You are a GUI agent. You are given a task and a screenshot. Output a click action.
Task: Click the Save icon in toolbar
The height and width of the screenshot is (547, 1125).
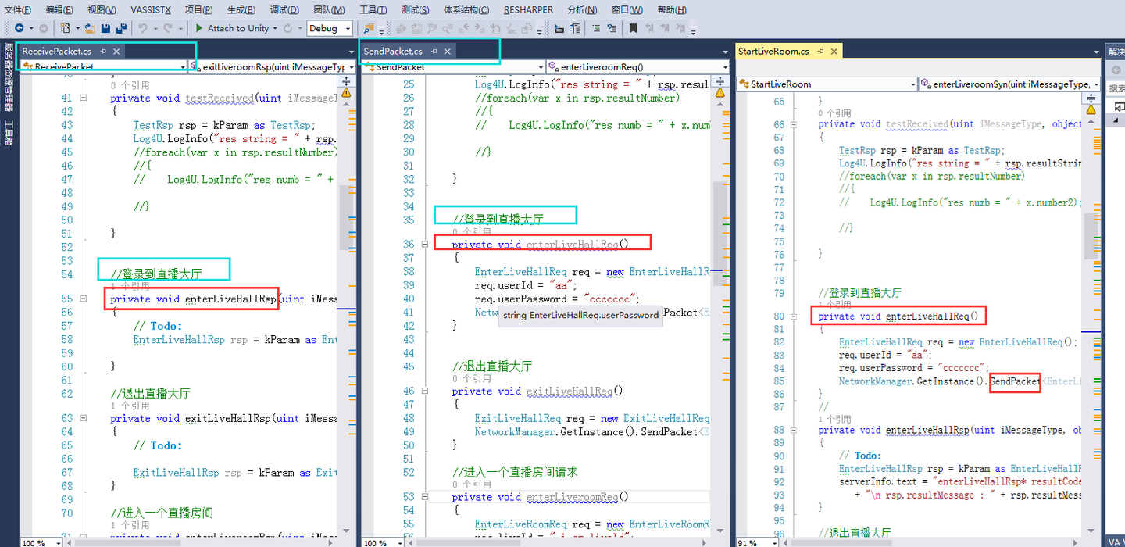[105, 28]
